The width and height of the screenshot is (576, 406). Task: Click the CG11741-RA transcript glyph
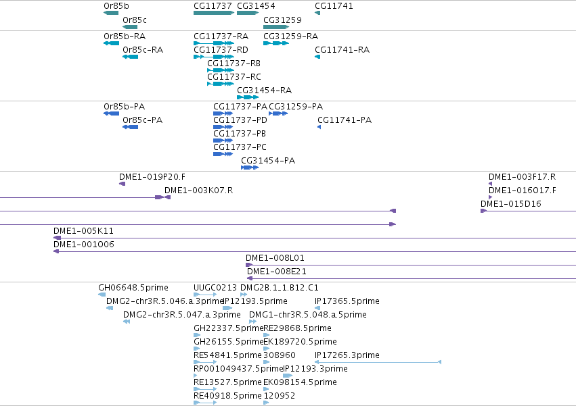pyautogui.click(x=317, y=57)
